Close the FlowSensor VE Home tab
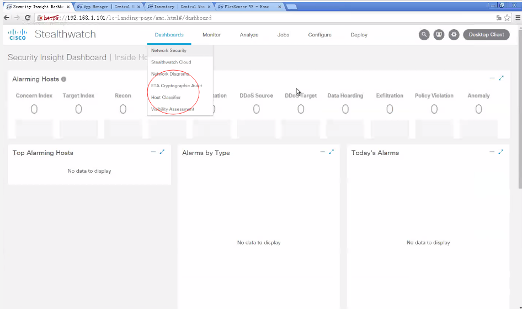Screen dimensions: 522x309 coord(280,7)
